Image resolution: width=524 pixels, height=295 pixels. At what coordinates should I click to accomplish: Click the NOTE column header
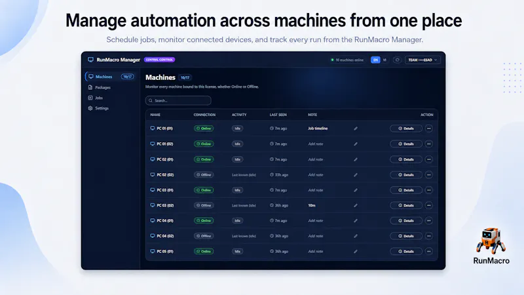(x=312, y=115)
